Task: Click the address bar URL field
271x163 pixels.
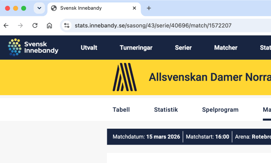Action: pos(165,25)
